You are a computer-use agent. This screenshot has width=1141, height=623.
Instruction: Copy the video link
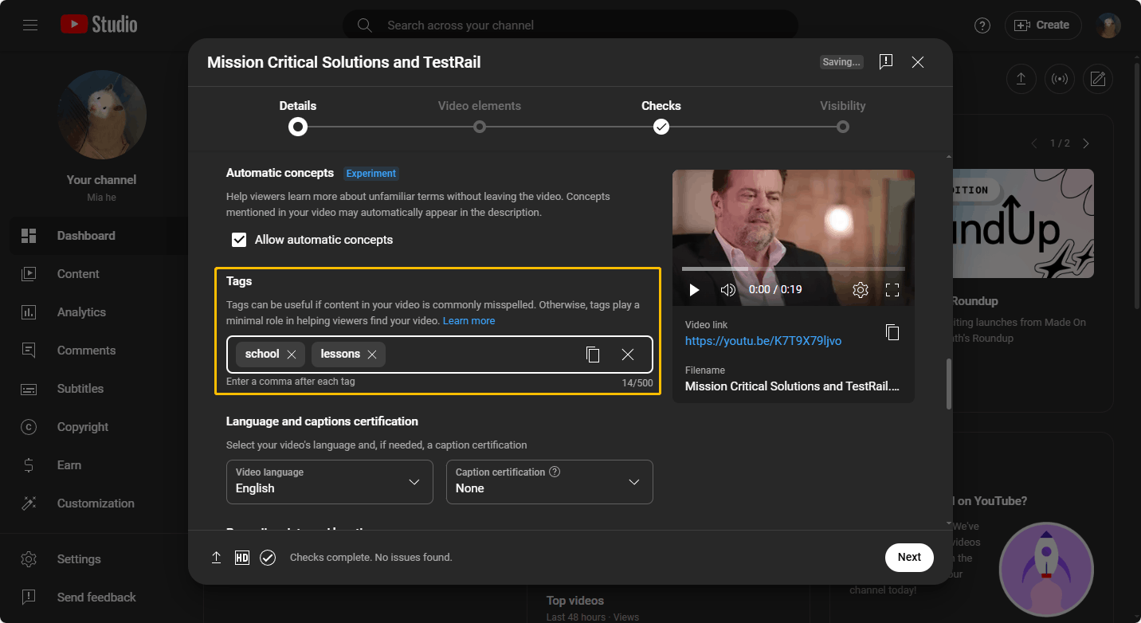point(892,332)
